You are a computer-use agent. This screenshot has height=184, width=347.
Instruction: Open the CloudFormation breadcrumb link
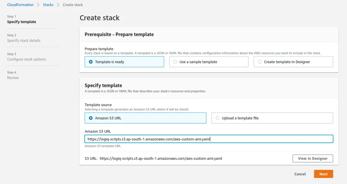tap(20, 5)
